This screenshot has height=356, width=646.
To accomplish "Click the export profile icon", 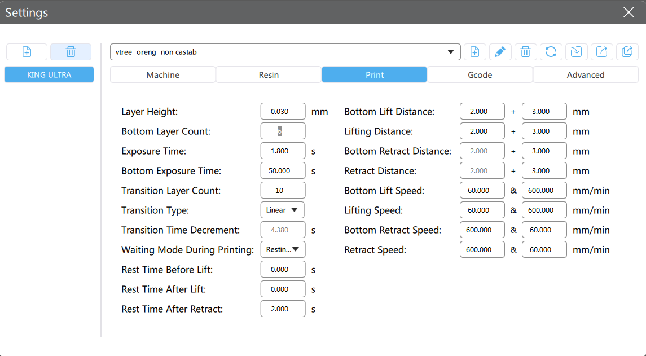I will 602,52.
